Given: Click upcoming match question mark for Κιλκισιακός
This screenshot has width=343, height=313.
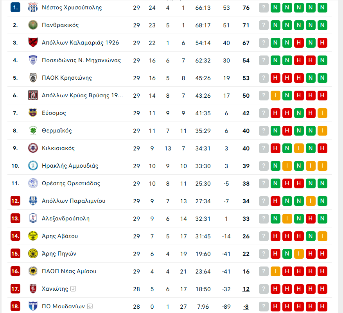Looking at the screenshot, I should [x=264, y=148].
